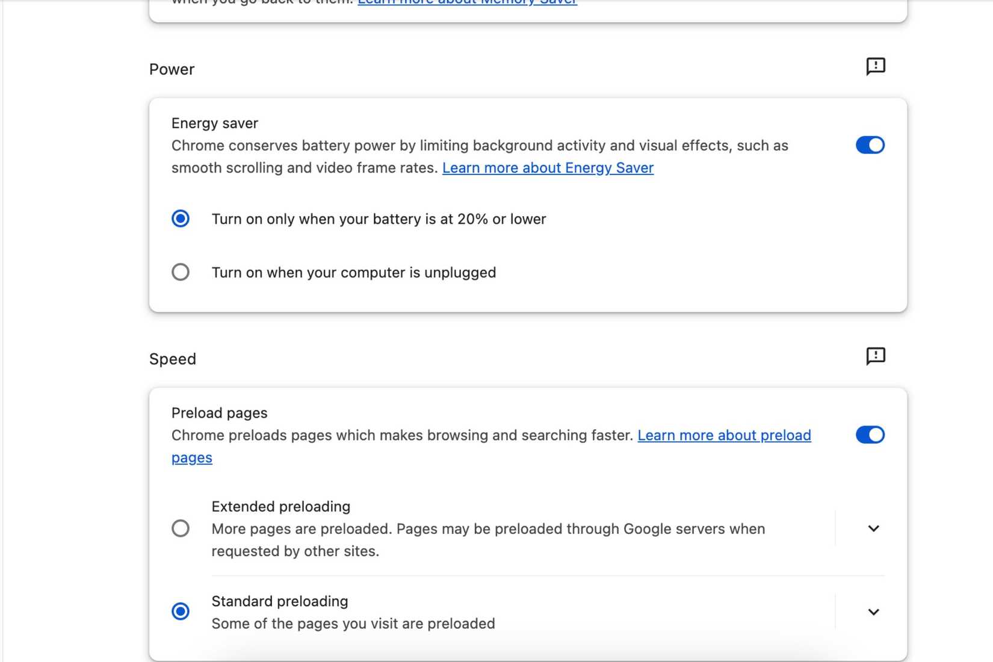The width and height of the screenshot is (993, 662).
Task: Send feedback about Power settings
Action: pyautogui.click(x=876, y=67)
